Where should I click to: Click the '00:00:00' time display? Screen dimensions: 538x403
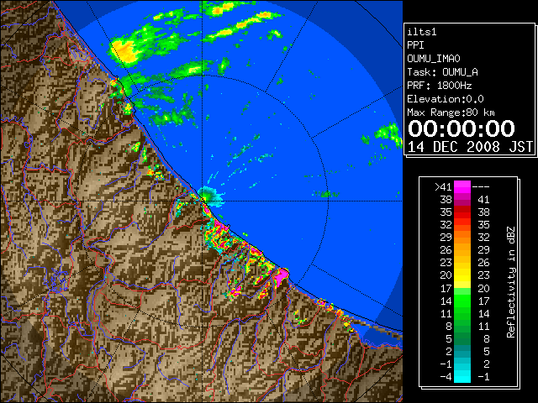462,128
